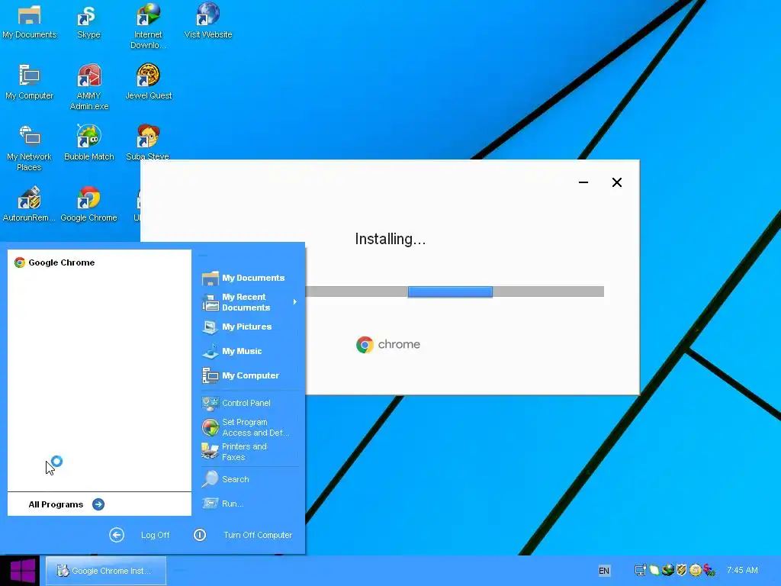Expand All Programs with the arrow button
This screenshot has width=781, height=586.
(x=98, y=504)
